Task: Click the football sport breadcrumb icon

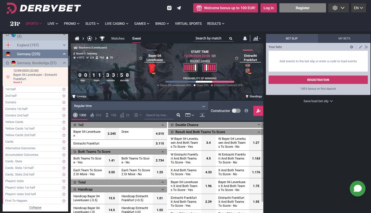Action: [x=90, y=38]
